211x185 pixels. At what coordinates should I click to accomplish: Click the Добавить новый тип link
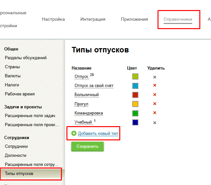pos(98,134)
